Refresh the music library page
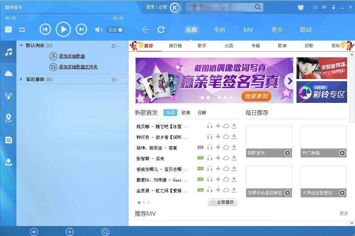355x236 pixels. (x=161, y=30)
